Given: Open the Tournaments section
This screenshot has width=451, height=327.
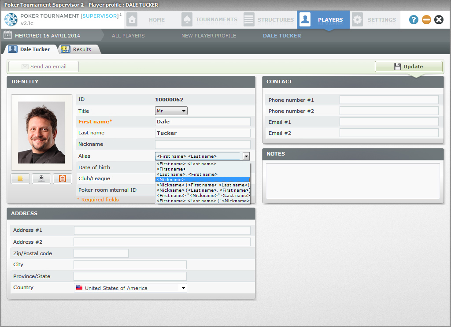Looking at the screenshot, I should 210,20.
